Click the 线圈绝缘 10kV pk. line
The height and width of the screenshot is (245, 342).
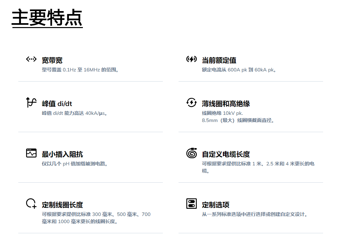point(223,113)
